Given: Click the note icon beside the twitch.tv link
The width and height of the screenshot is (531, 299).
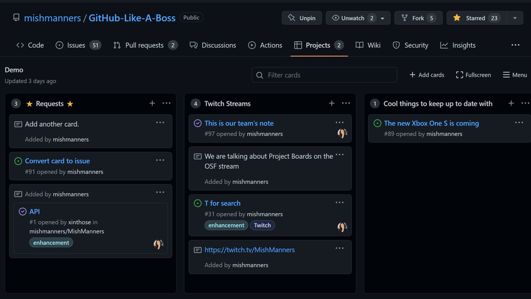Looking at the screenshot, I should (198, 250).
